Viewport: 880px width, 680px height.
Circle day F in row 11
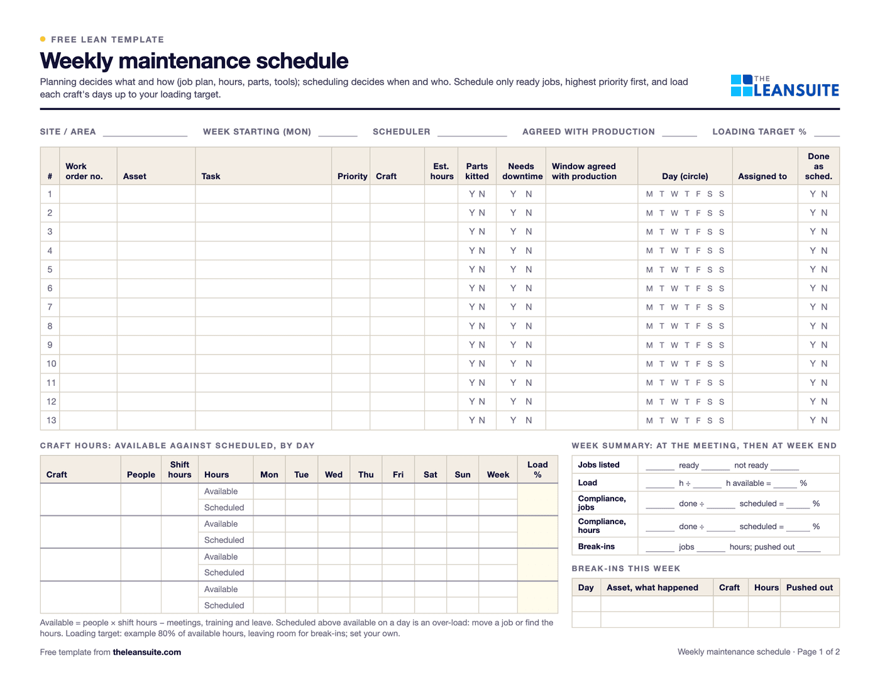pyautogui.click(x=698, y=383)
